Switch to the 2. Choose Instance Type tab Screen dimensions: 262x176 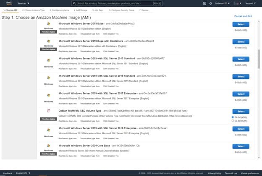(x=34, y=10)
